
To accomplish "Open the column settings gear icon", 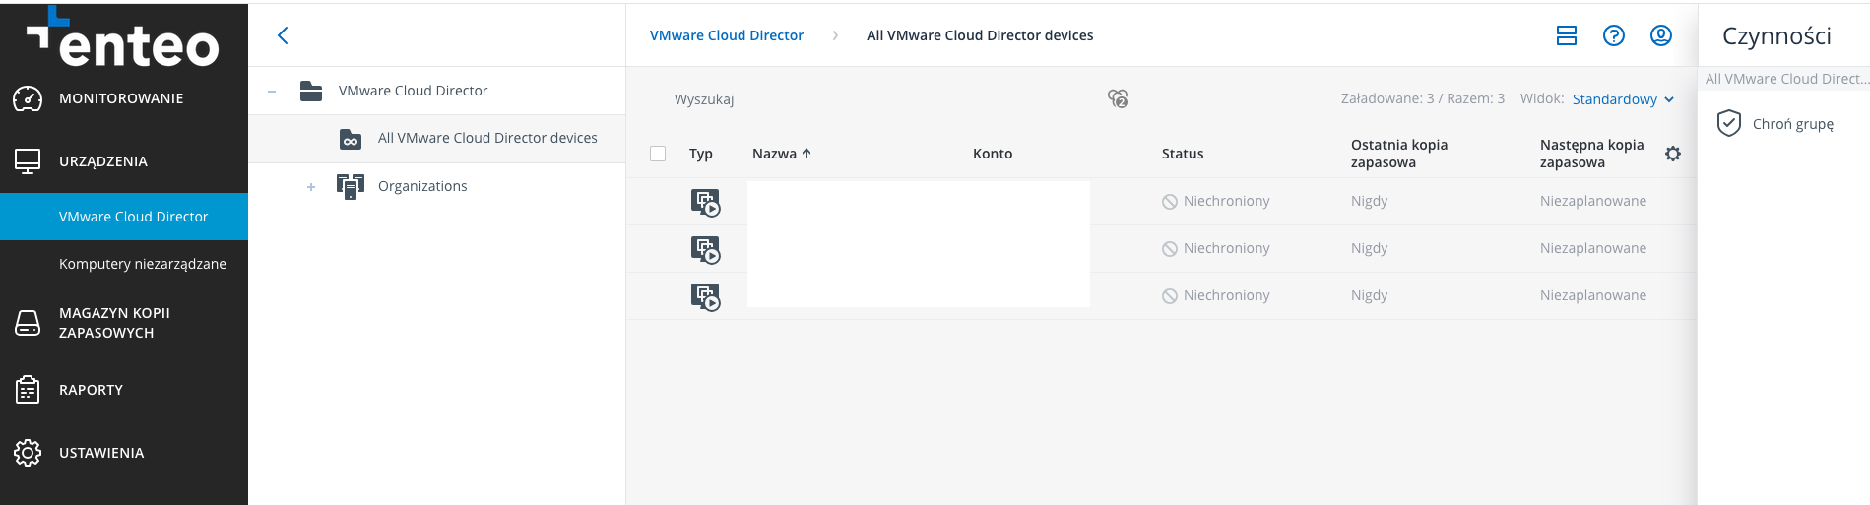I will 1673,154.
